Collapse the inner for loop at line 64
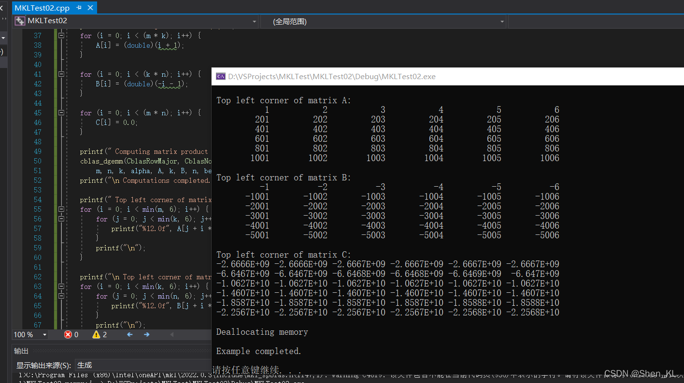The height and width of the screenshot is (383, 684). pyautogui.click(x=61, y=296)
